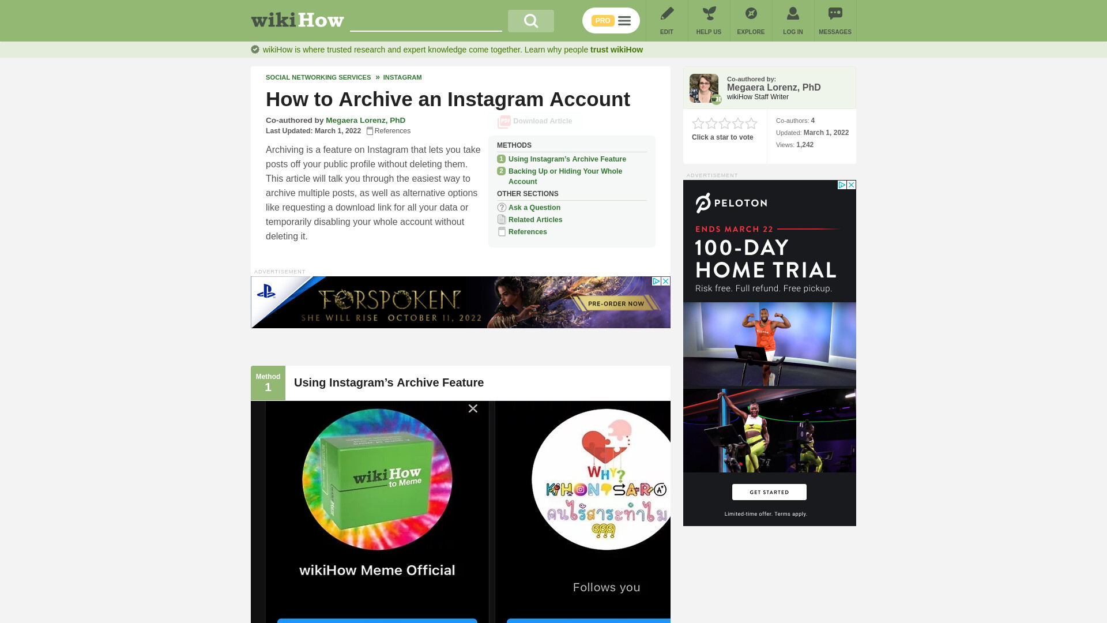Click the search text field
Screen dimensions: 1107x623
426,21
